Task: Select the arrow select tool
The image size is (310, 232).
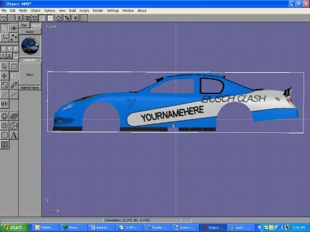Action: click(x=5, y=66)
